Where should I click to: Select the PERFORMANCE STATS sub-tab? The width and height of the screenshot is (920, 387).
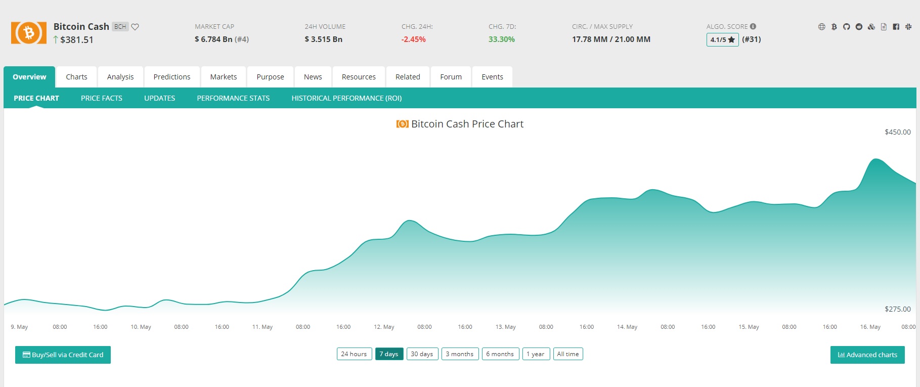233,98
